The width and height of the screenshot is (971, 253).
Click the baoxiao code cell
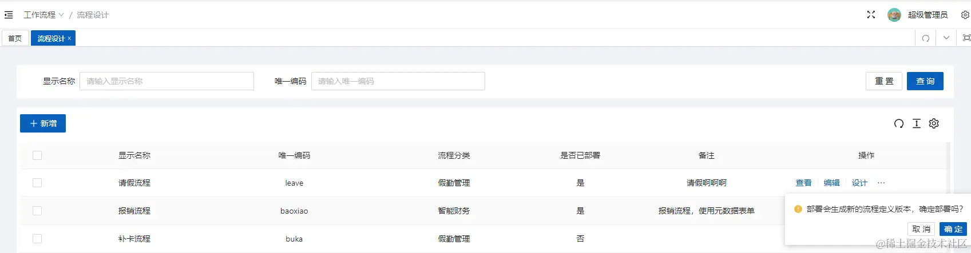(294, 211)
